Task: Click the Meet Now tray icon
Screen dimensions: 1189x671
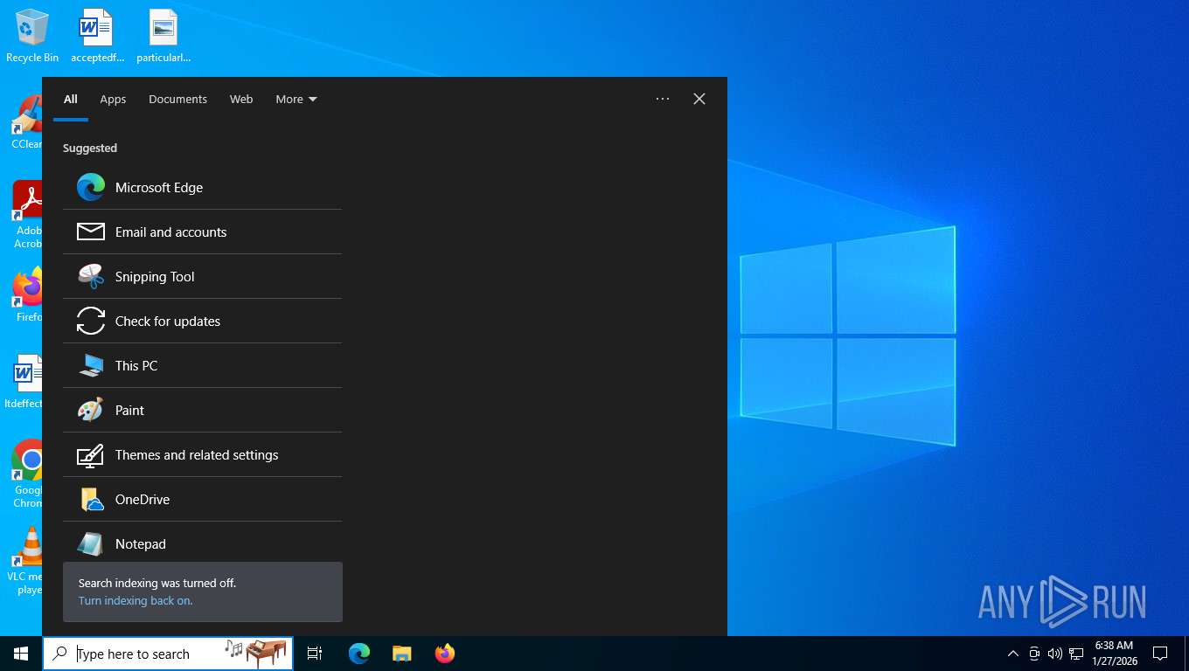Action: (1034, 654)
